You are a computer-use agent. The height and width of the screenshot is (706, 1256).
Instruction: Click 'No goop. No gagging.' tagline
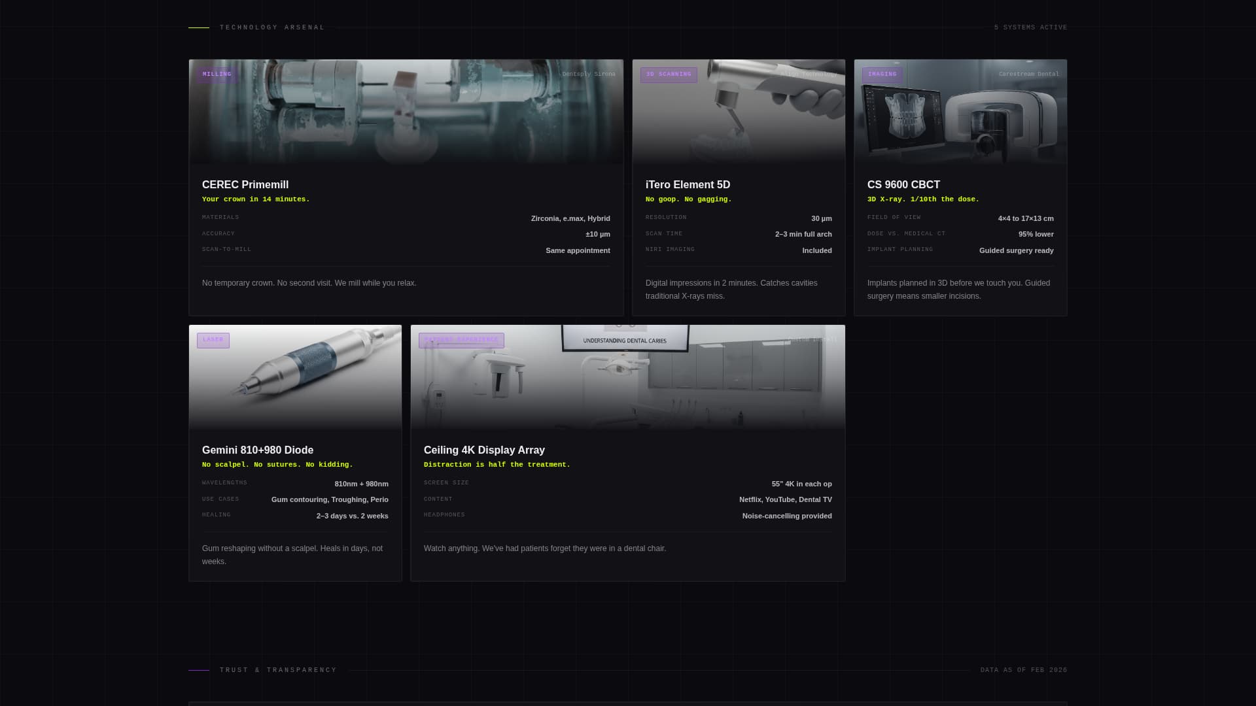pos(688,199)
